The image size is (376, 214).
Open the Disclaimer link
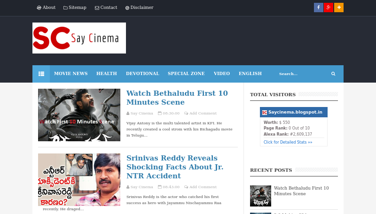139,8
